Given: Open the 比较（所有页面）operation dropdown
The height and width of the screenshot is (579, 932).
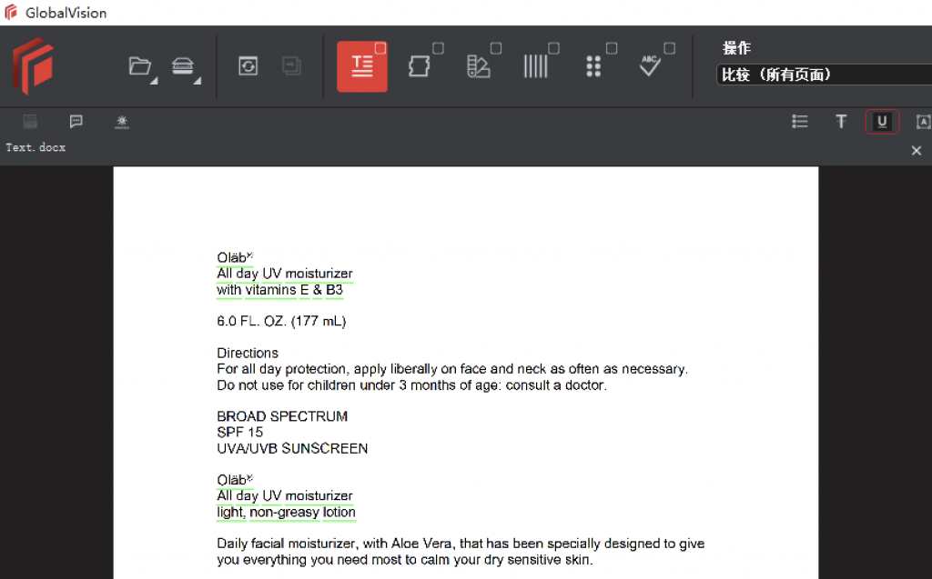Looking at the screenshot, I should pos(825,75).
